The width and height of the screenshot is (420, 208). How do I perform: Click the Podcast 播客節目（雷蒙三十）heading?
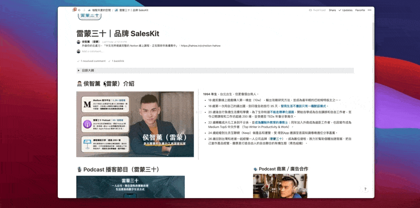(x=121, y=170)
